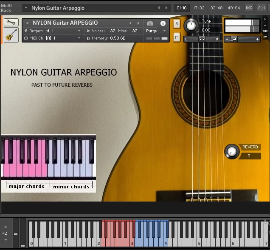The height and width of the screenshot is (250, 270).
Task: Open snapshot view with camera icon
Action: 150,23
